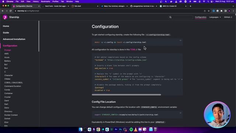Viewport: 236px width, 133px height.
Task: Open the Chrome File menu
Action: pyautogui.click(x=17, y=1)
